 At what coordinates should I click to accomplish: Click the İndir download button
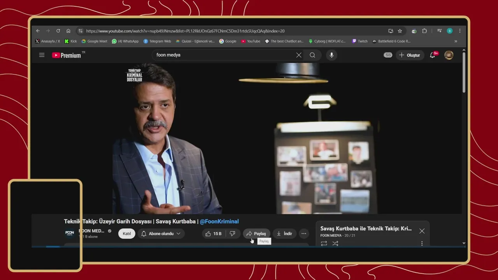pos(284,233)
